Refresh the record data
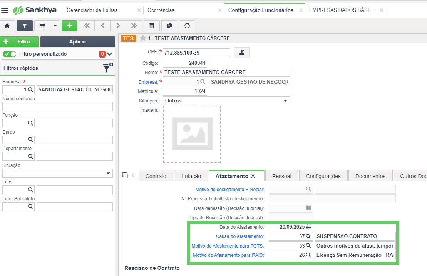This screenshot has height=276, width=427. click(187, 26)
